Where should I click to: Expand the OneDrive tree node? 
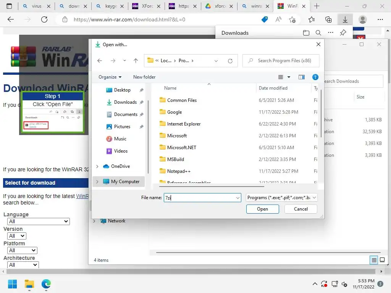tap(97, 166)
